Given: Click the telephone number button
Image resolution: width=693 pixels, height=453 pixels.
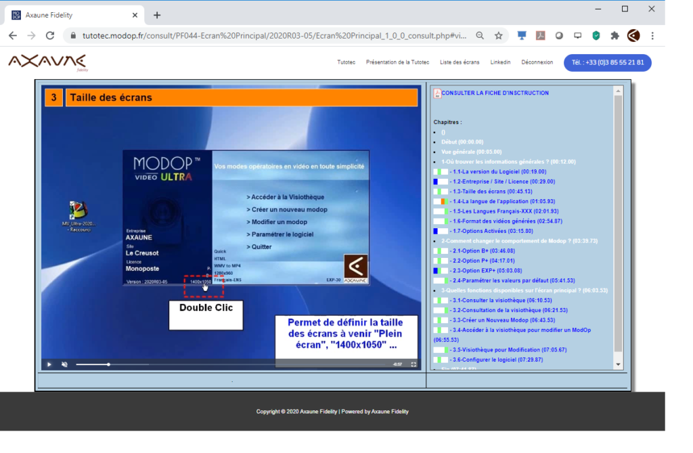Looking at the screenshot, I should [x=607, y=62].
